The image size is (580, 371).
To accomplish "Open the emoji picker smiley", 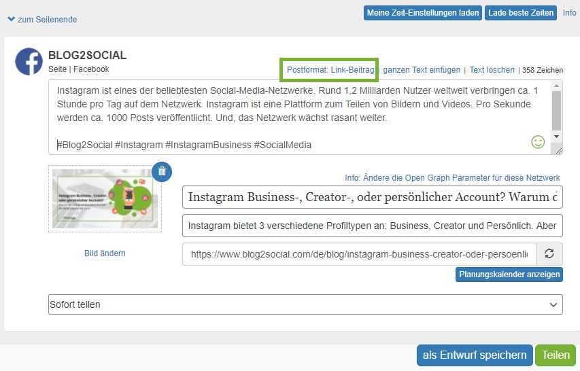I will [x=538, y=141].
